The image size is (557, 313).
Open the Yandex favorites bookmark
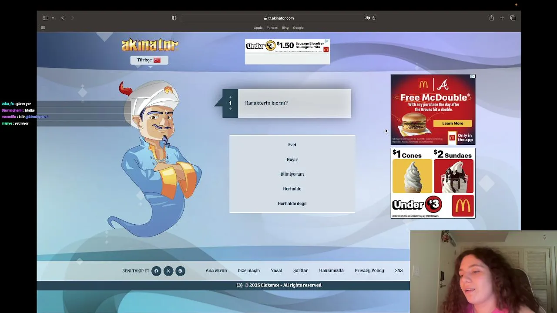pyautogui.click(x=272, y=28)
